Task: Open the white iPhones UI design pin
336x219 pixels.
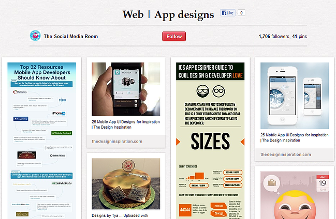Action: (295, 96)
